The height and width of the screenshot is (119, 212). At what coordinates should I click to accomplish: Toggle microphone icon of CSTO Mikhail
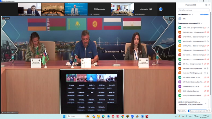pyautogui.click(x=205, y=37)
